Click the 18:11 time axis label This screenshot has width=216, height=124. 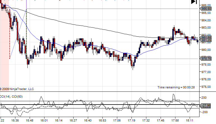pyautogui.click(x=190, y=121)
